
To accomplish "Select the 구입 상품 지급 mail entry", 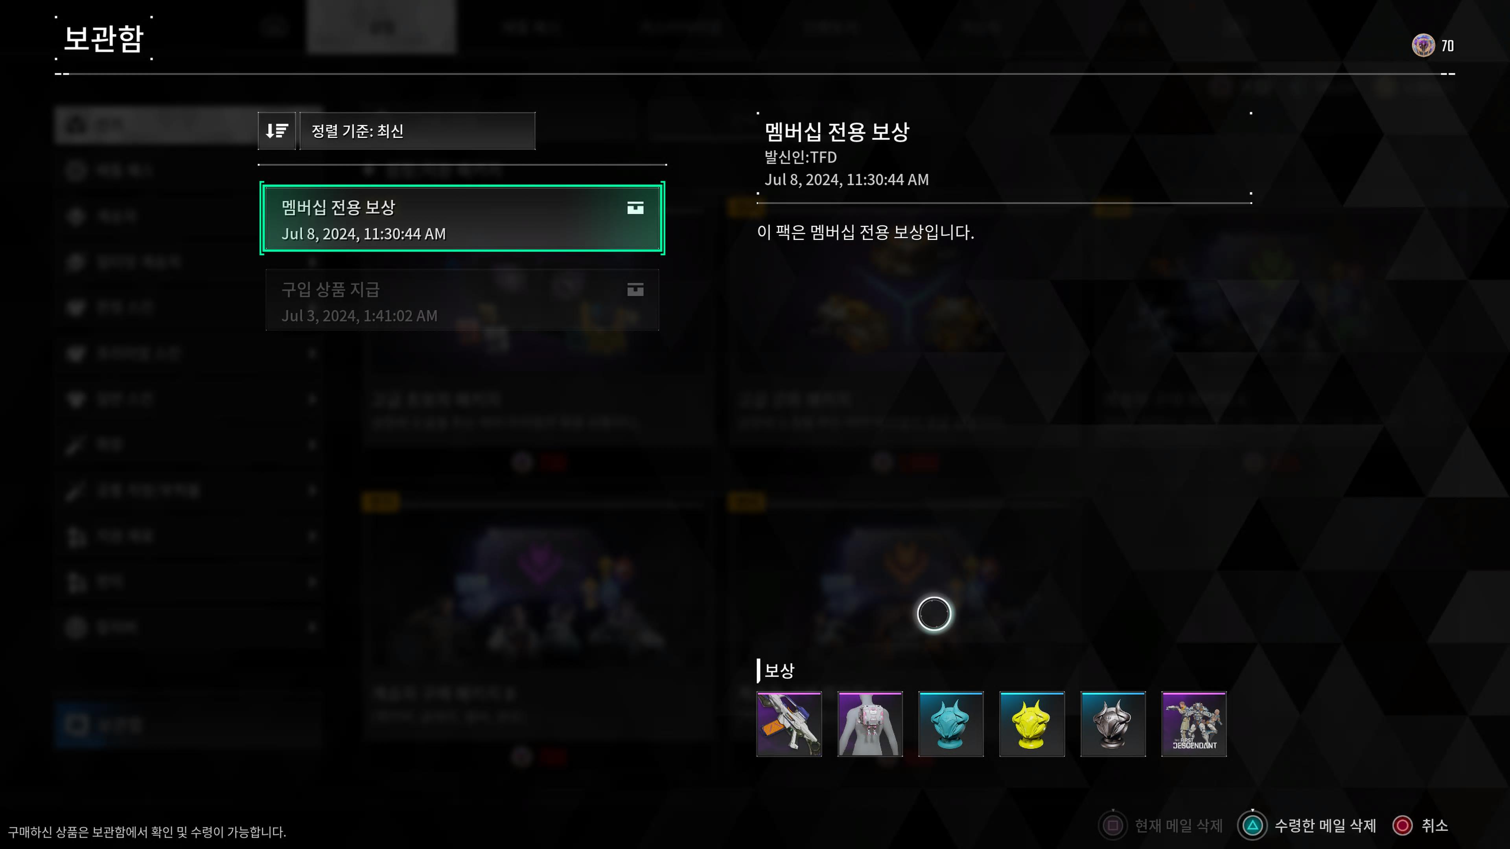I will pos(462,301).
